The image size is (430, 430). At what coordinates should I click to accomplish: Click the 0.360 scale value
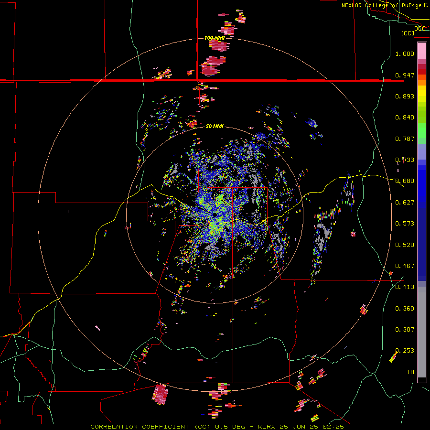tap(405, 309)
